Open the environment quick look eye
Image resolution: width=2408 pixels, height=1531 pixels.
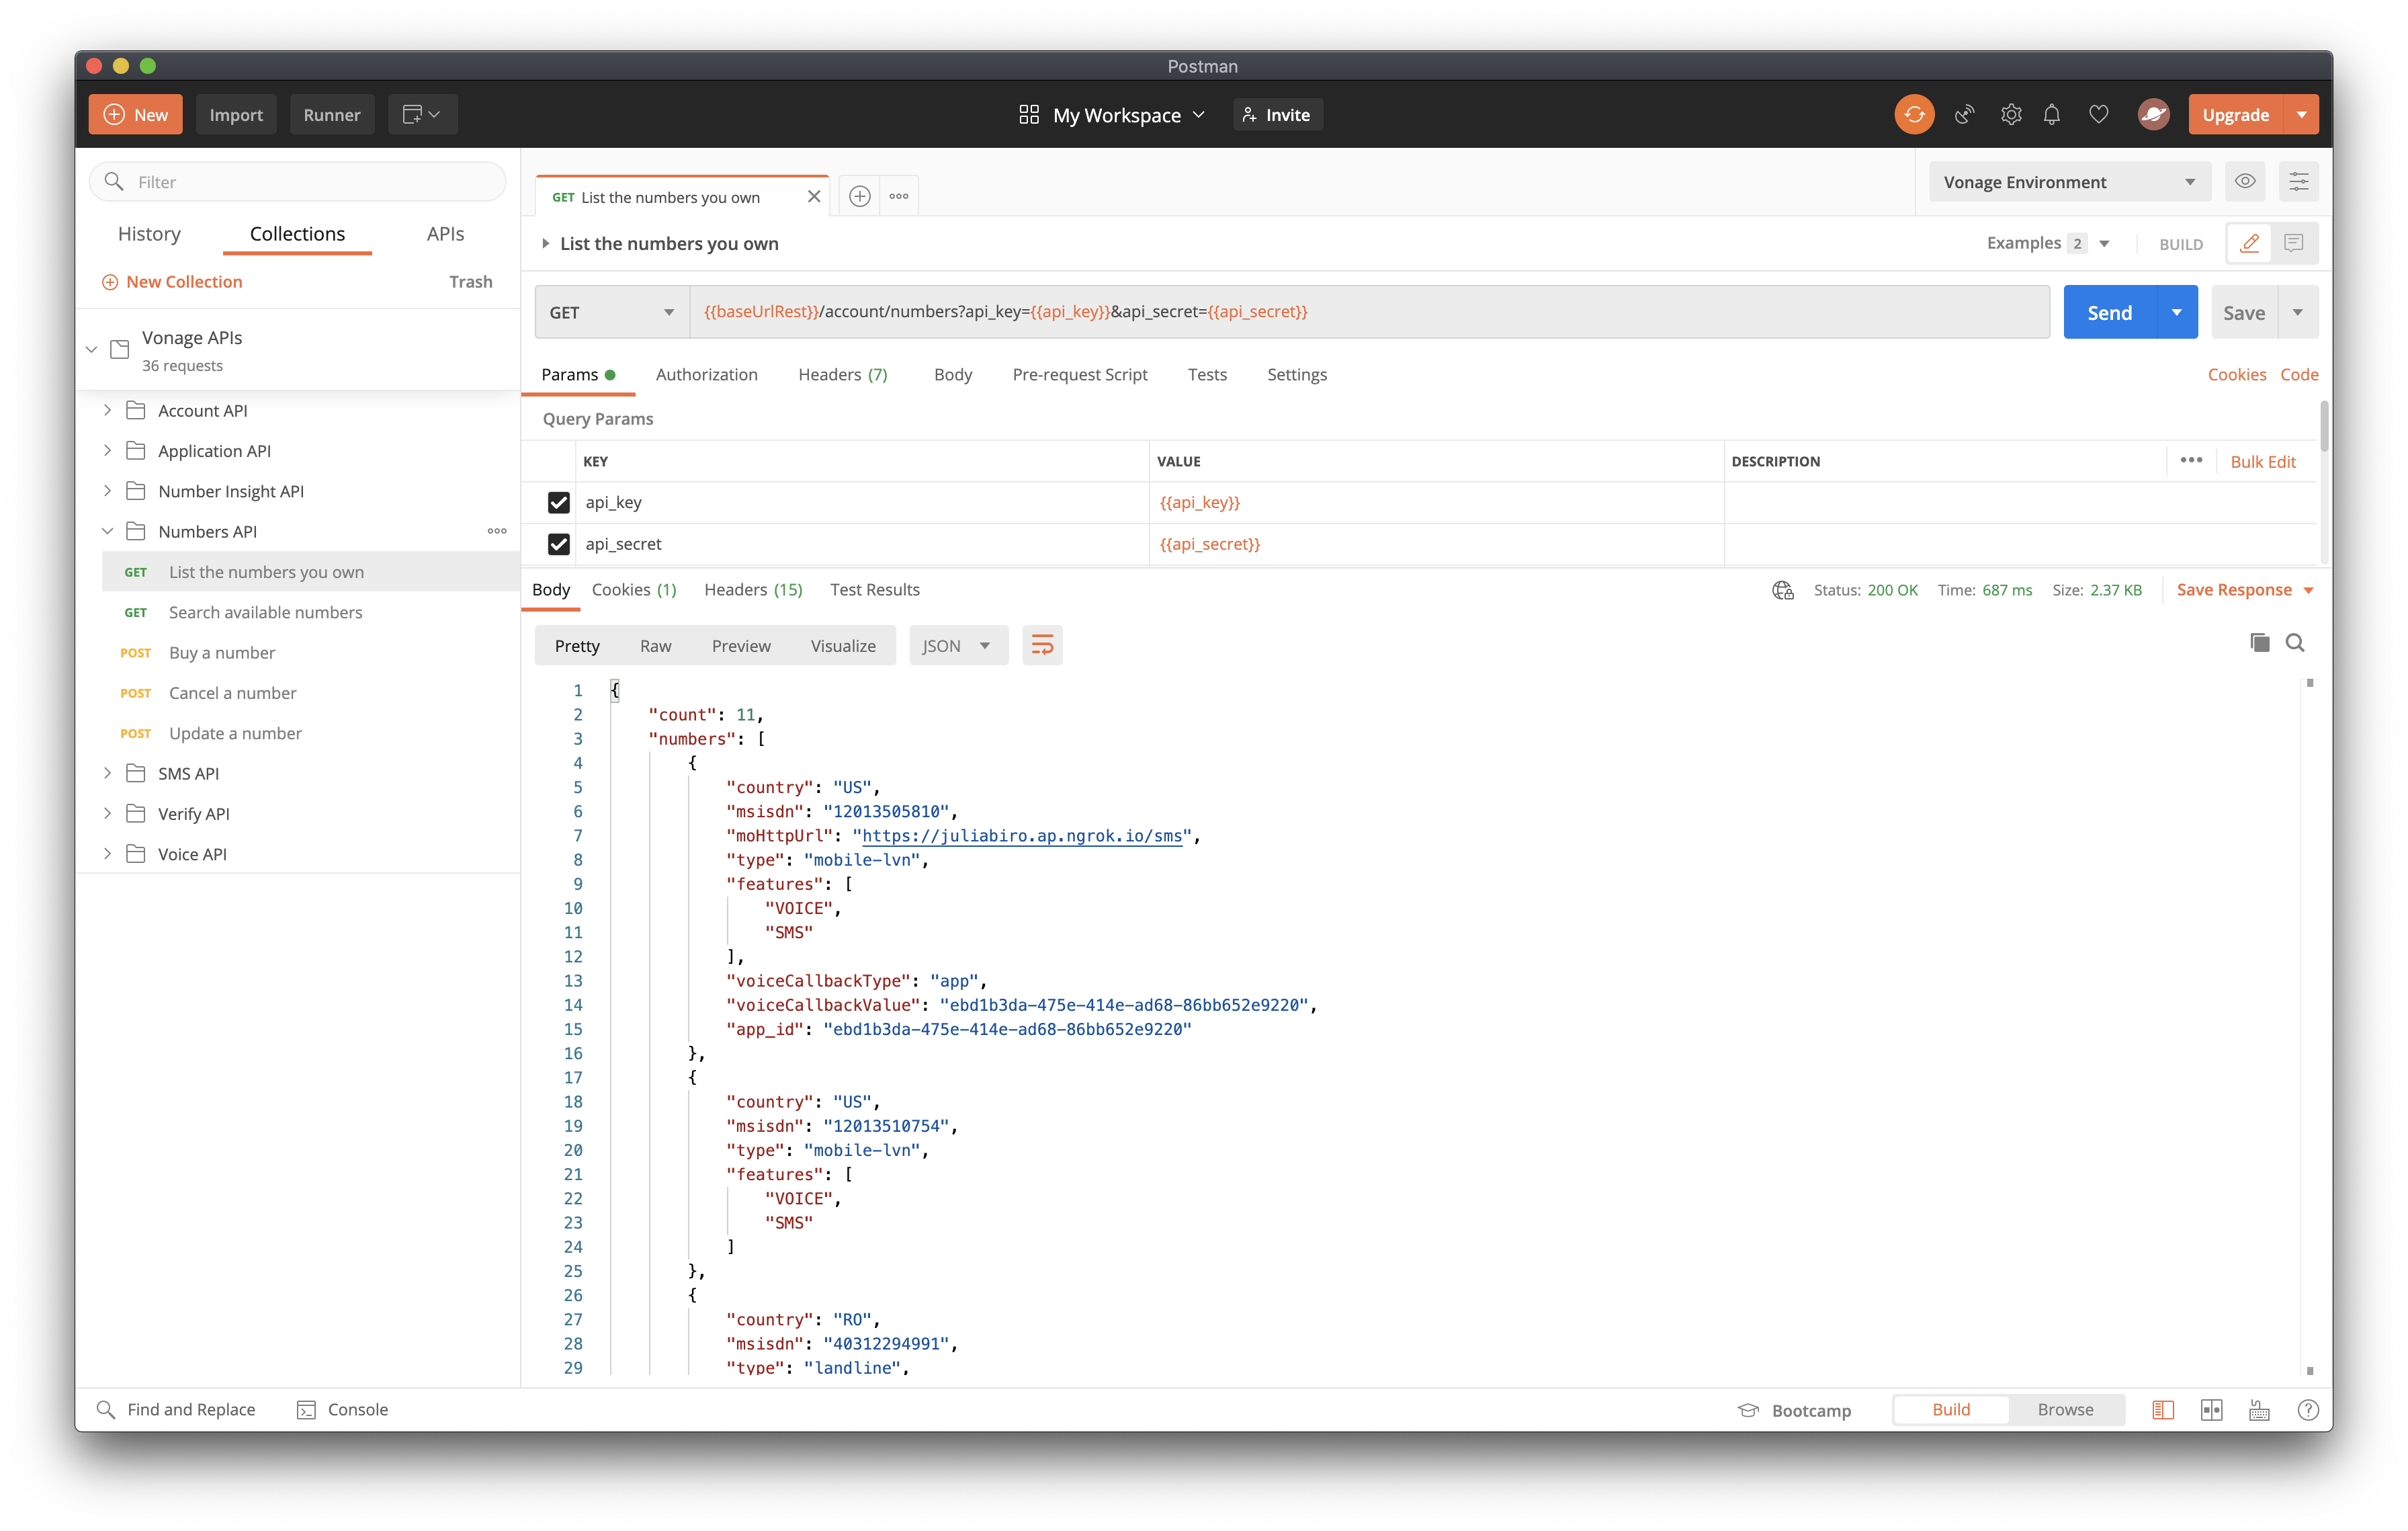click(2245, 182)
